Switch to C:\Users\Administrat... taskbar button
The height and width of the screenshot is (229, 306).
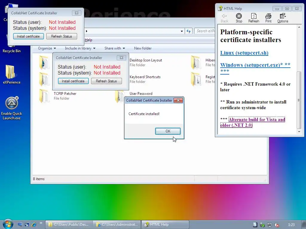coord(117,225)
